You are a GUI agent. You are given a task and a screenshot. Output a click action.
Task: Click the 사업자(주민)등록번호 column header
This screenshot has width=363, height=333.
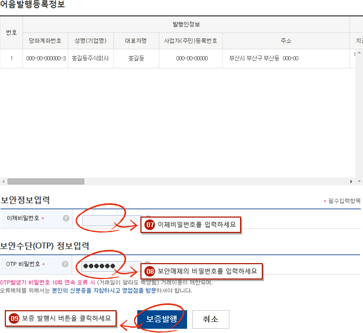point(191,41)
